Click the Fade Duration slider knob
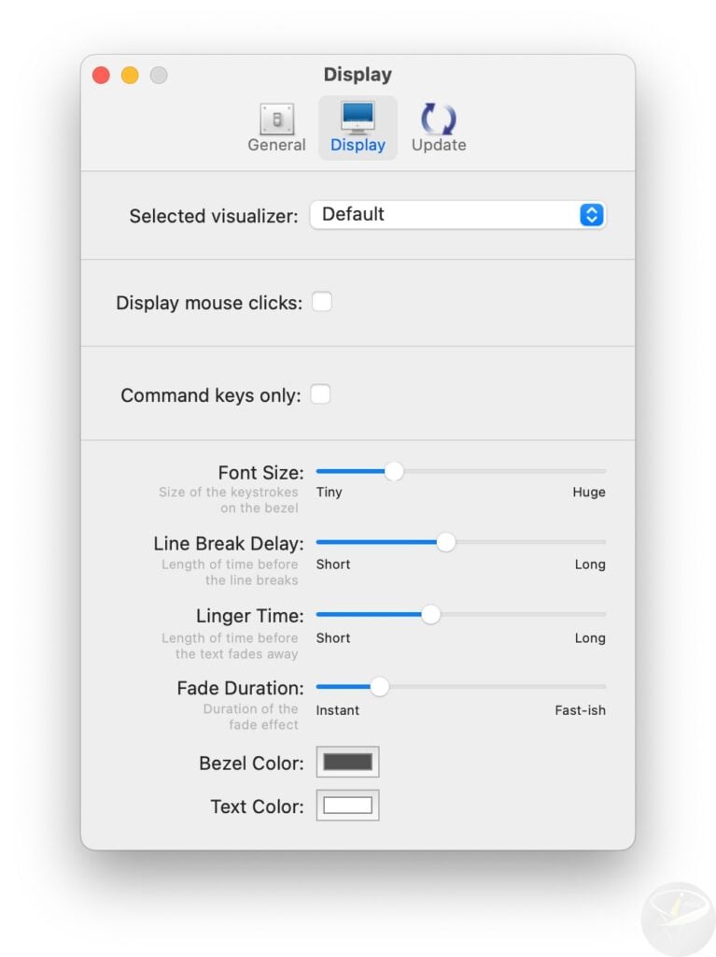The height and width of the screenshot is (957, 716). pos(379,687)
